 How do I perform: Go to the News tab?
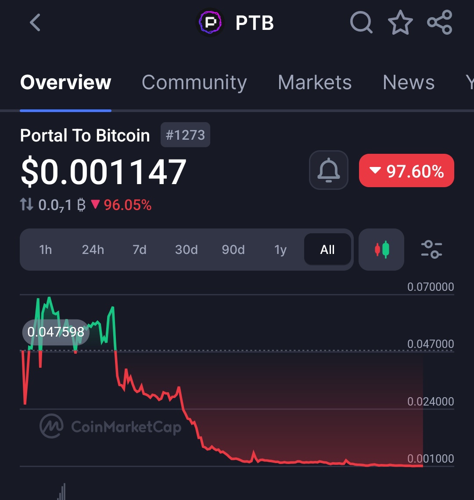pyautogui.click(x=409, y=82)
